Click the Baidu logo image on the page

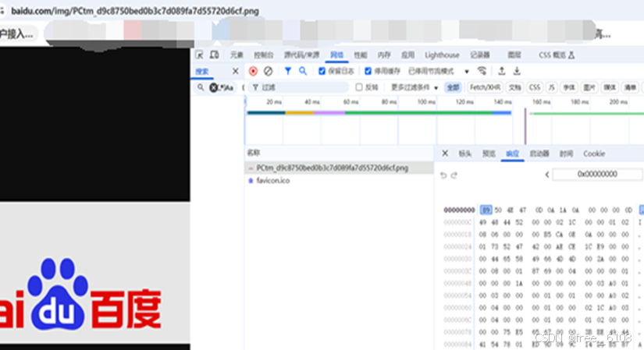tap(80, 294)
